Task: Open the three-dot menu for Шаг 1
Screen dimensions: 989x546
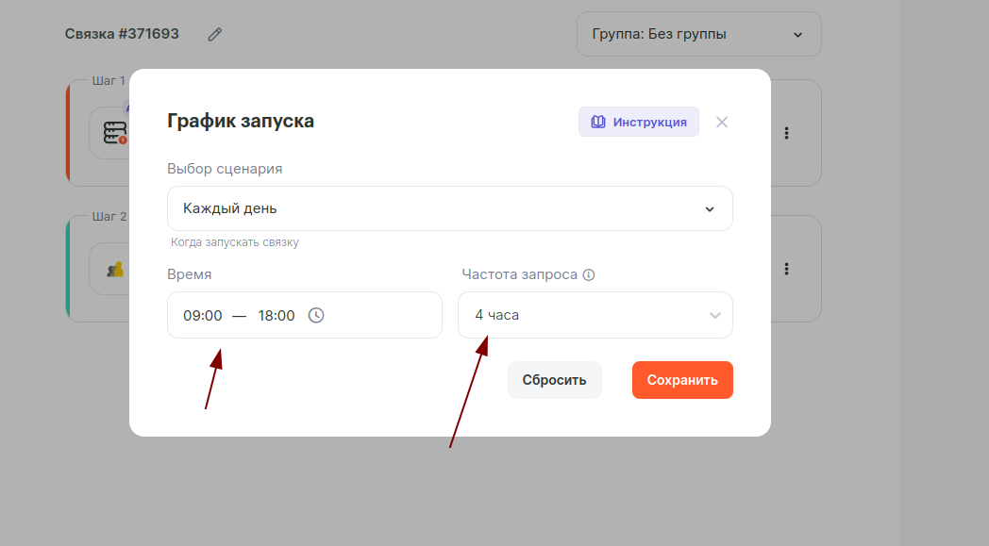Action: (786, 134)
